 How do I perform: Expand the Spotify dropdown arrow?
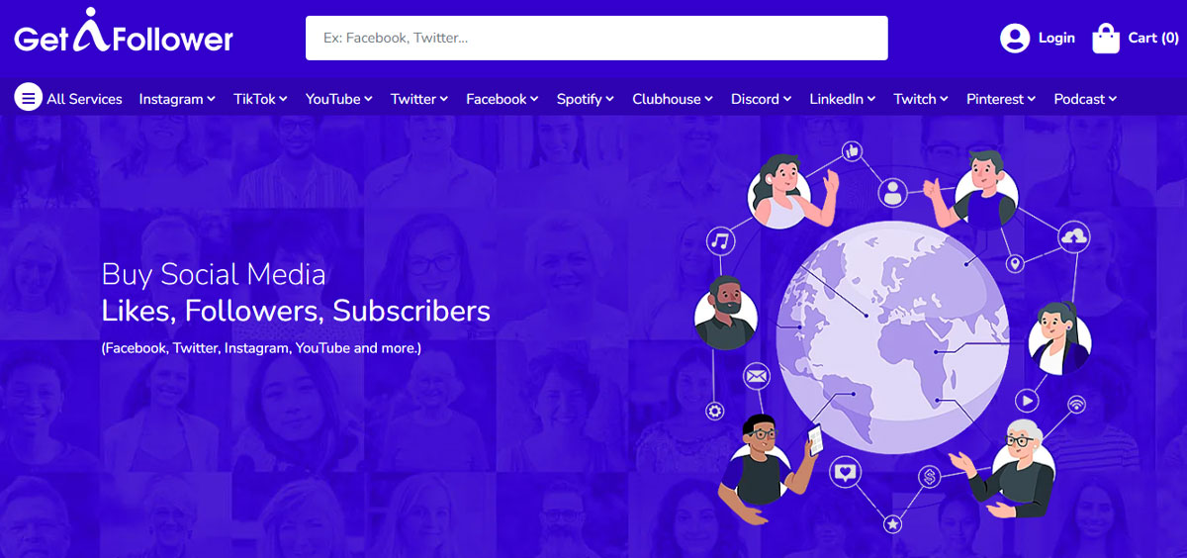click(x=609, y=99)
